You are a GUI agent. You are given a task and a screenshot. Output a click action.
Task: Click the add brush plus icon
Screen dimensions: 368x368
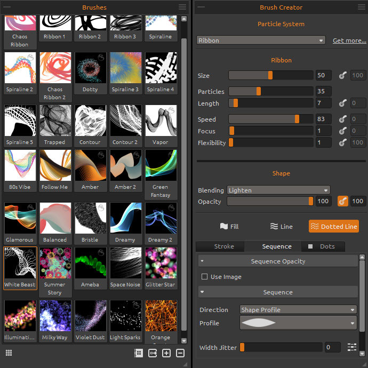coord(166,353)
